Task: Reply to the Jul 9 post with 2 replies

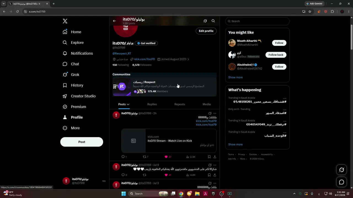Action: pos(124,175)
